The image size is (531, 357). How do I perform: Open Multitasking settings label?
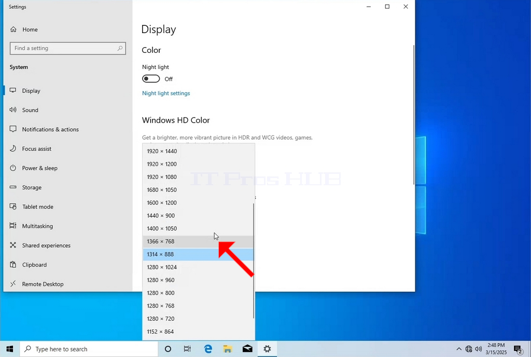(37, 226)
